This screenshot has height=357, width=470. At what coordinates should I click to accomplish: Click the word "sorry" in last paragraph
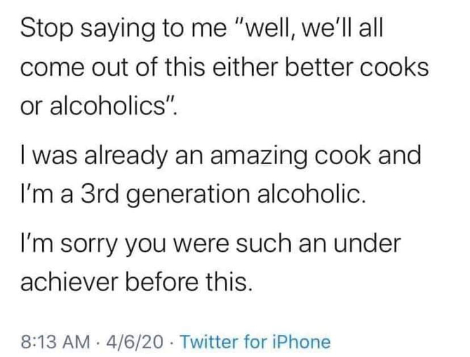tap(88, 245)
